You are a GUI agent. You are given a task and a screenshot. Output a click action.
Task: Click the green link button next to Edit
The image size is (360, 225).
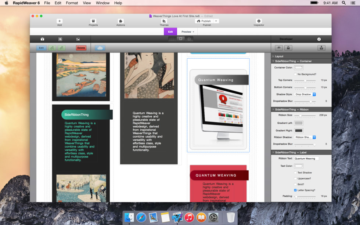pyautogui.click(x=52, y=48)
